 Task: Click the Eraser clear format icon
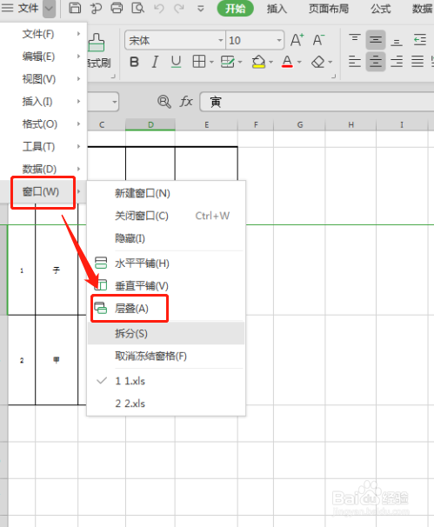pyautogui.click(x=317, y=62)
